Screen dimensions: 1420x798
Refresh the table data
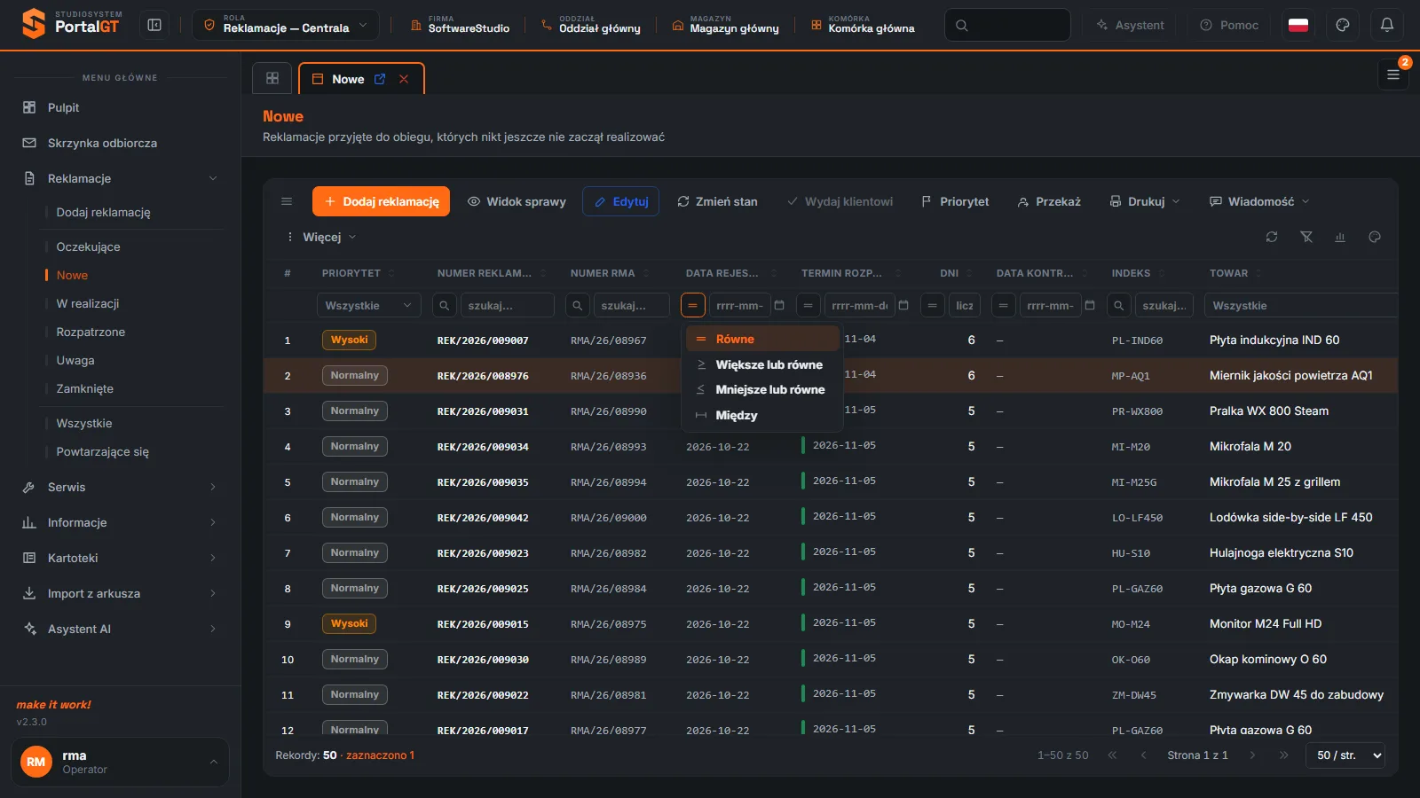tap(1272, 237)
